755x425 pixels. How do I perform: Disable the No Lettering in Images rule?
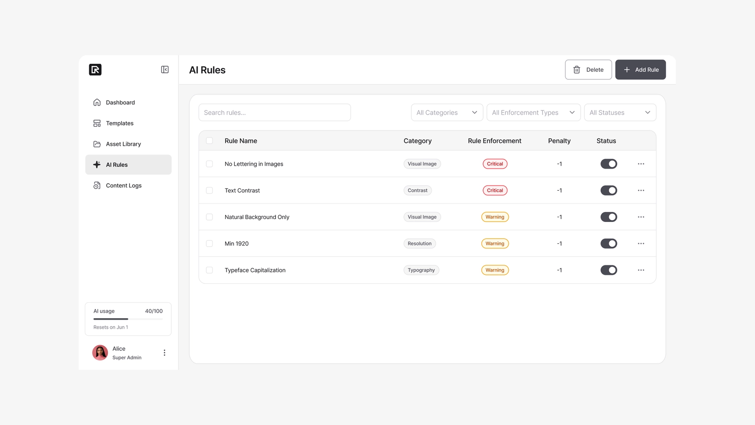click(x=609, y=164)
